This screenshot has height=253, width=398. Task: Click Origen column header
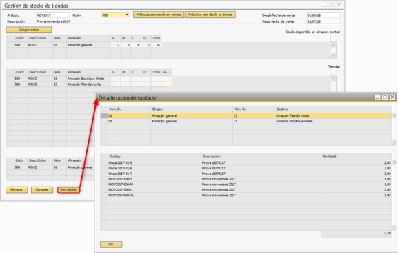coord(192,109)
